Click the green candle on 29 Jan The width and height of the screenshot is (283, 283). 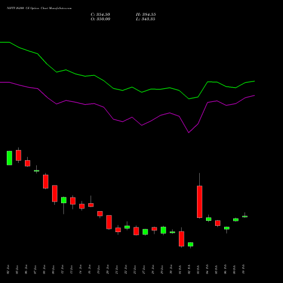pyautogui.click(x=164, y=230)
